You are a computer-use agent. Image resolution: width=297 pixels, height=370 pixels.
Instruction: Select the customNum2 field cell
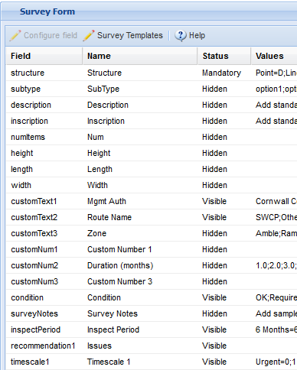[x=44, y=265]
